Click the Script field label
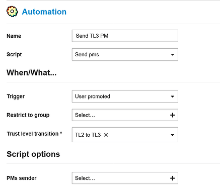 (14, 54)
